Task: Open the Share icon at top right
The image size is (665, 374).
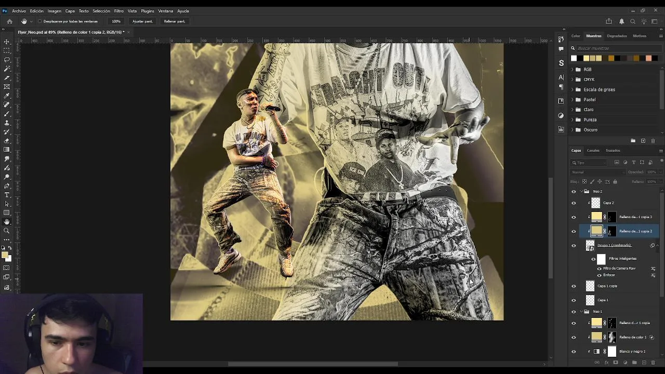Action: (609, 21)
